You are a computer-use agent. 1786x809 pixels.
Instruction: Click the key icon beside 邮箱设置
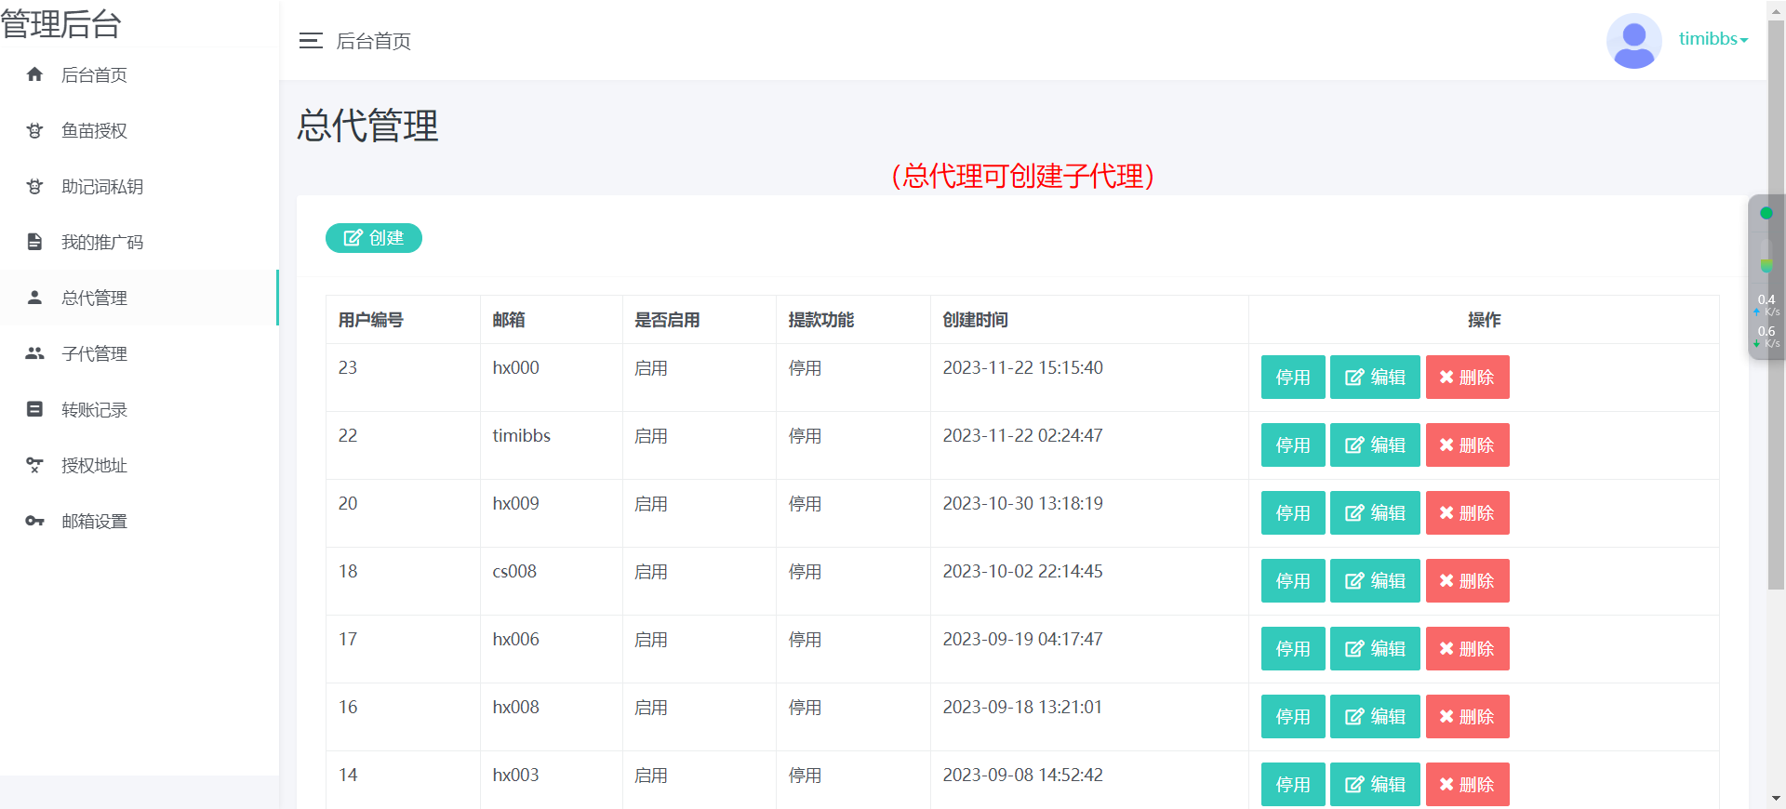click(34, 521)
